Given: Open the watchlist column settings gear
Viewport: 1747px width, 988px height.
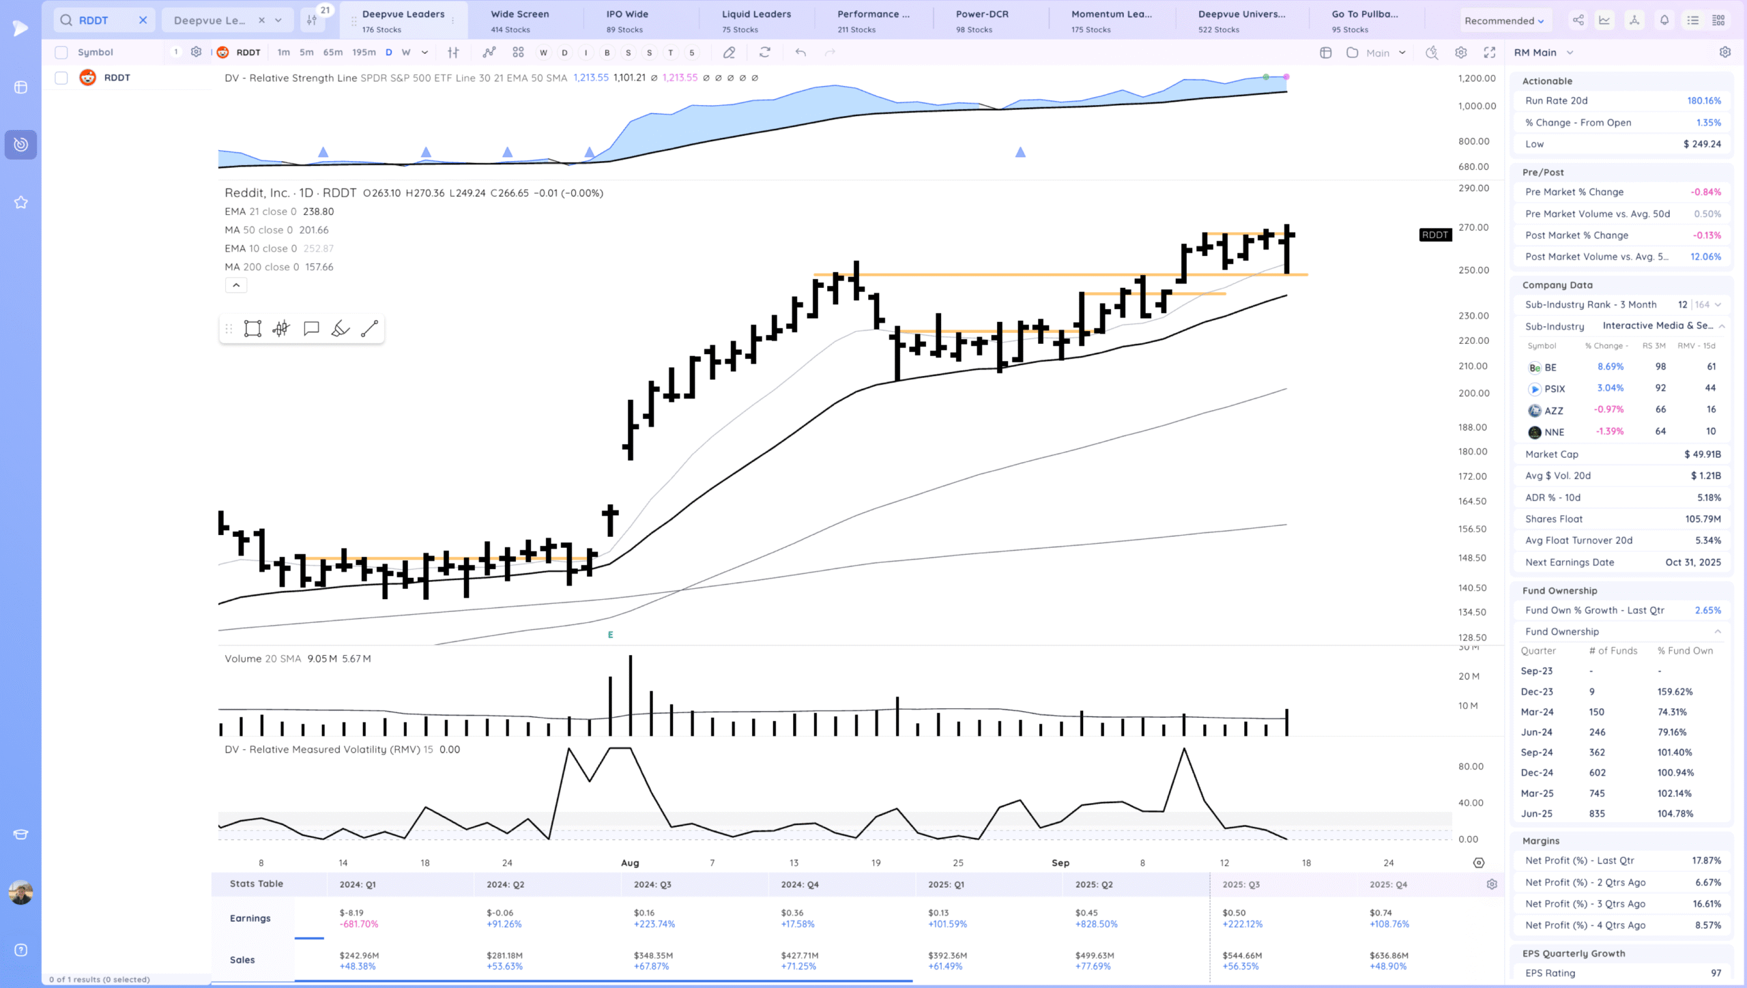Looking at the screenshot, I should [x=197, y=53].
